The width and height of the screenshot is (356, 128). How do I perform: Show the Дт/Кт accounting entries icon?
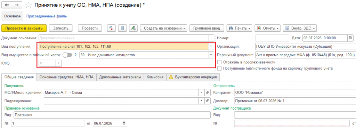(x=112, y=28)
